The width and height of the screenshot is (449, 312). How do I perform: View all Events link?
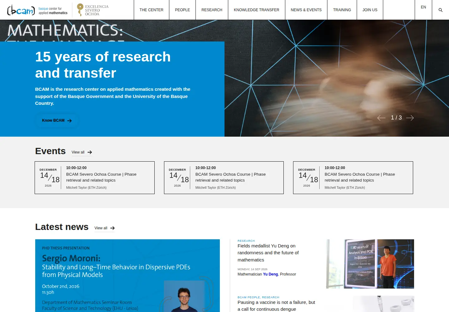pos(82,152)
